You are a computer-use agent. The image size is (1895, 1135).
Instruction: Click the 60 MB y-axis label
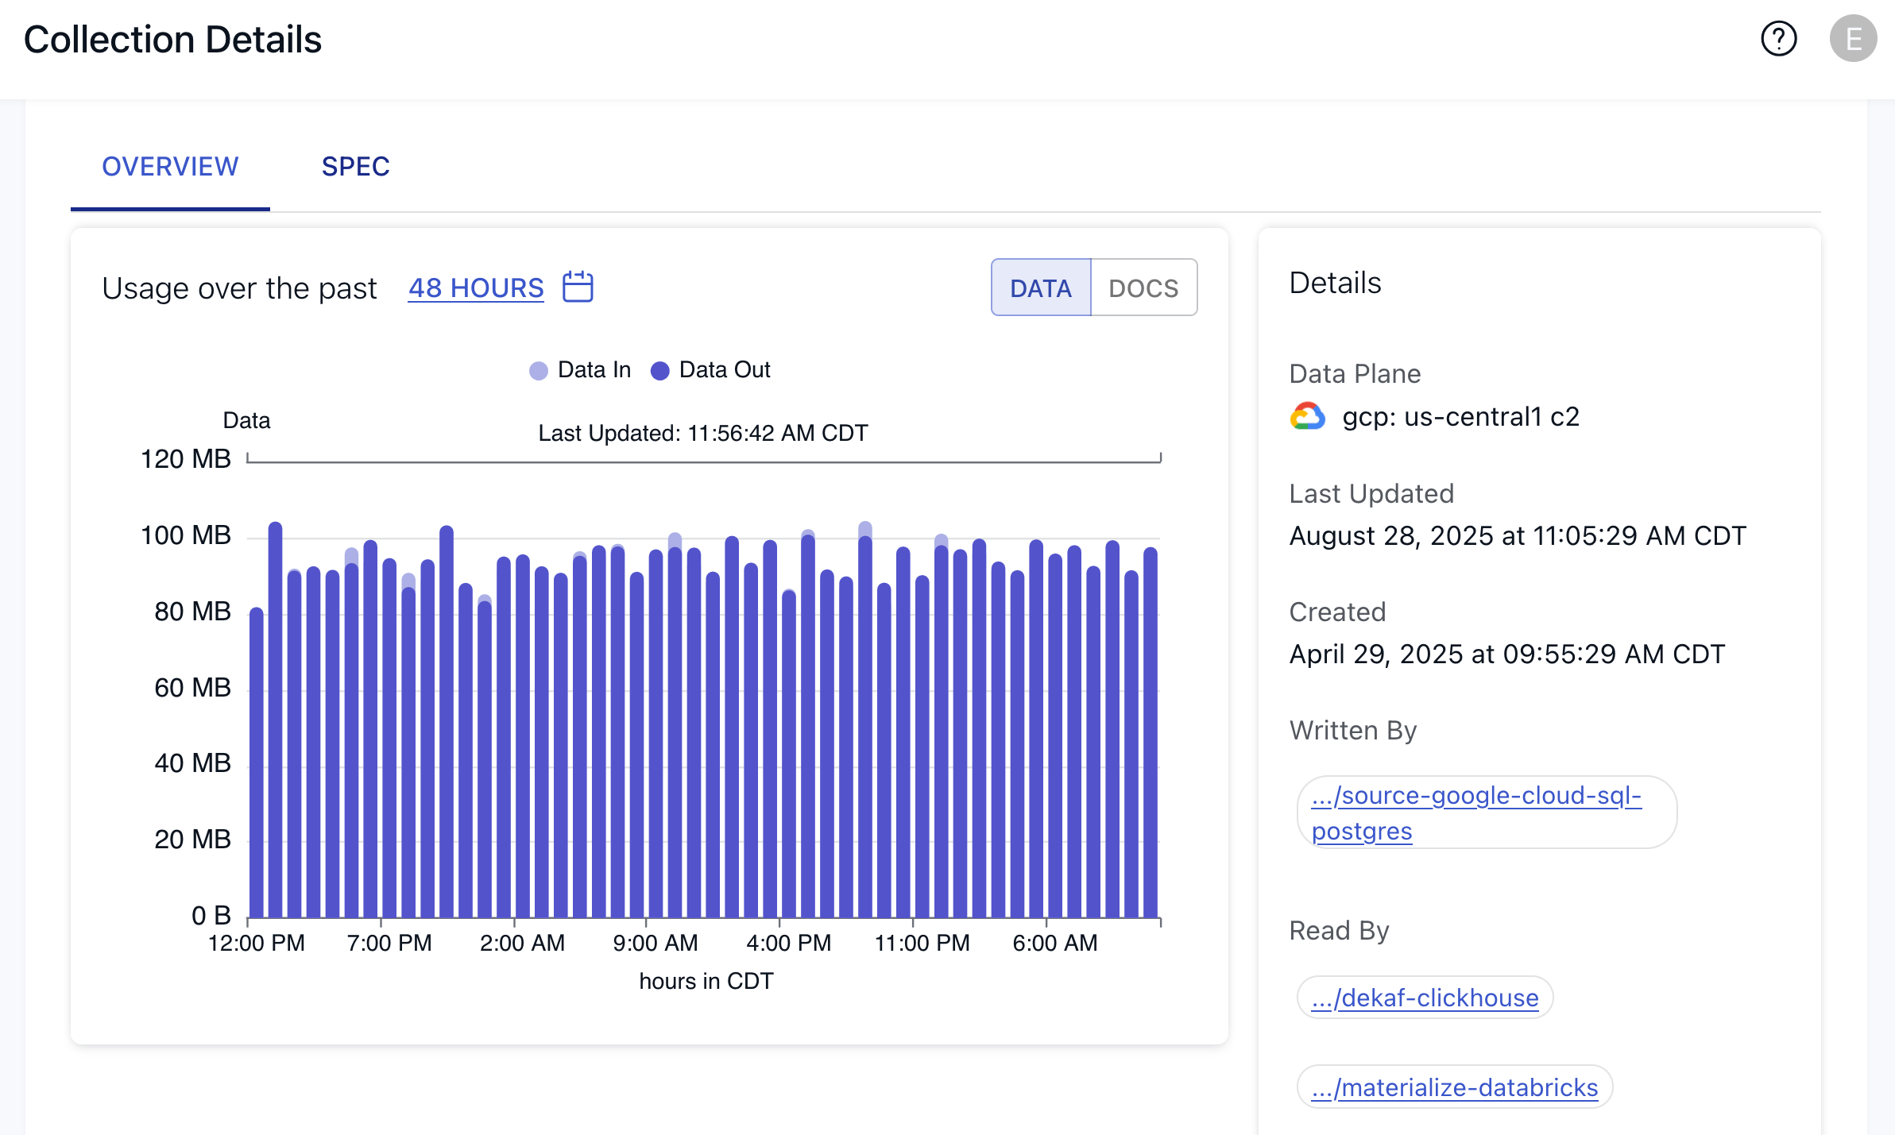(x=192, y=688)
